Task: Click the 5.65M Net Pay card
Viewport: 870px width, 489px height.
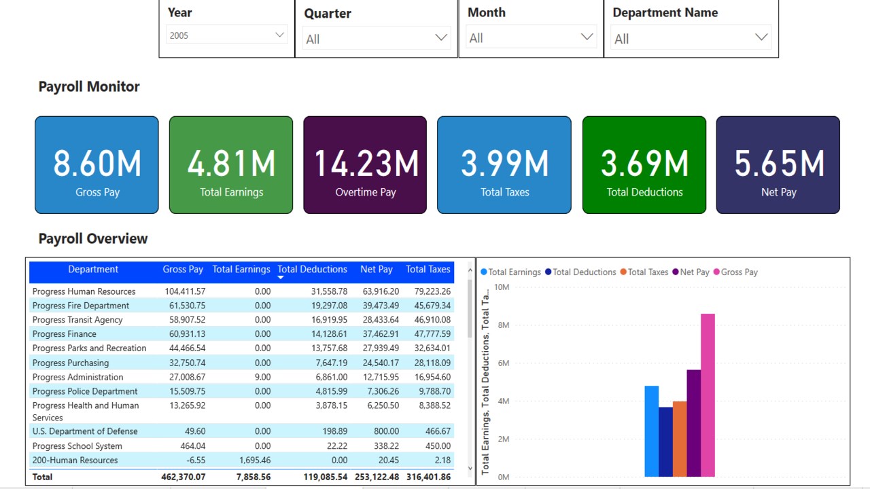Action: tap(778, 165)
